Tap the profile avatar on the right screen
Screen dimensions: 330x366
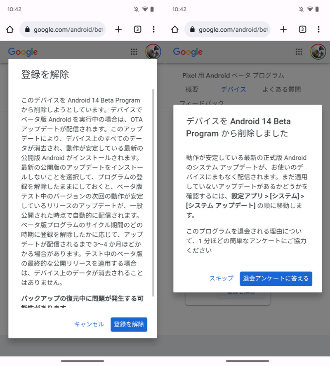point(318,52)
